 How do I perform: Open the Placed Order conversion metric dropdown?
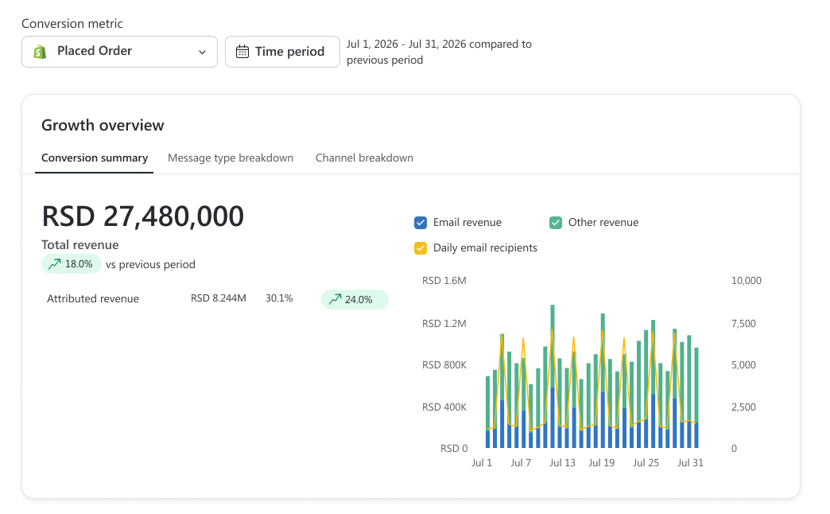119,52
